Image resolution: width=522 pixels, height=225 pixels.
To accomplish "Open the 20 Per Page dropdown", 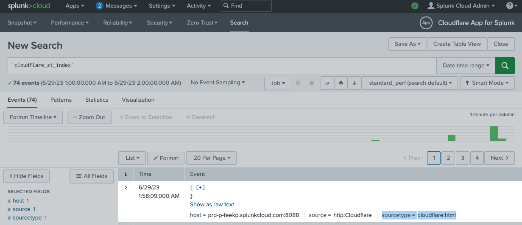I will click(x=211, y=158).
